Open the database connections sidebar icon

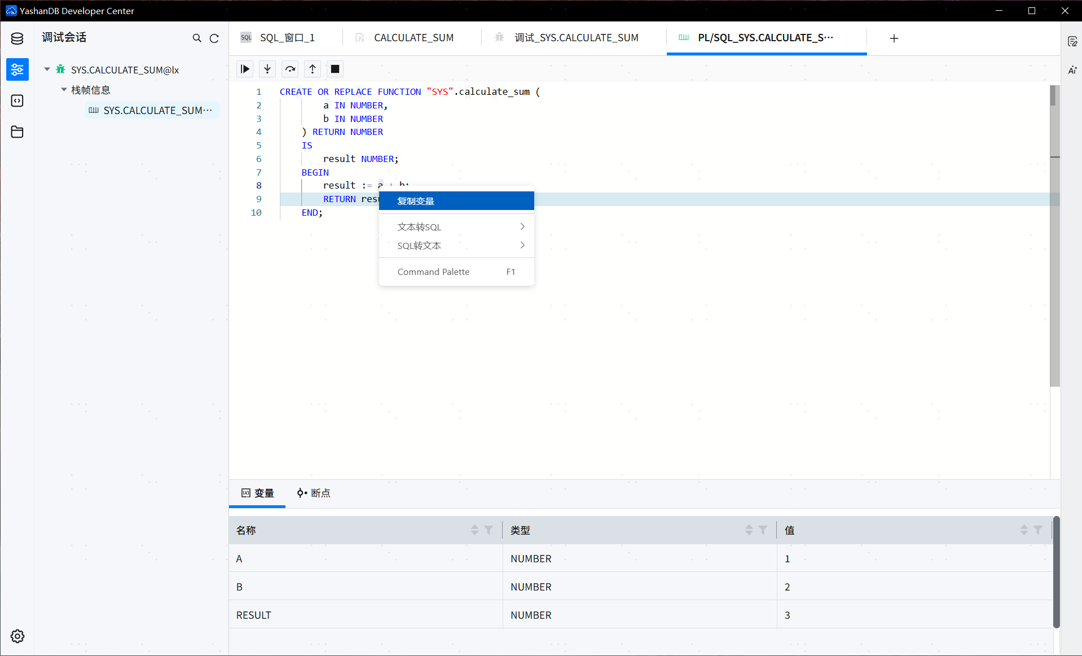17,38
